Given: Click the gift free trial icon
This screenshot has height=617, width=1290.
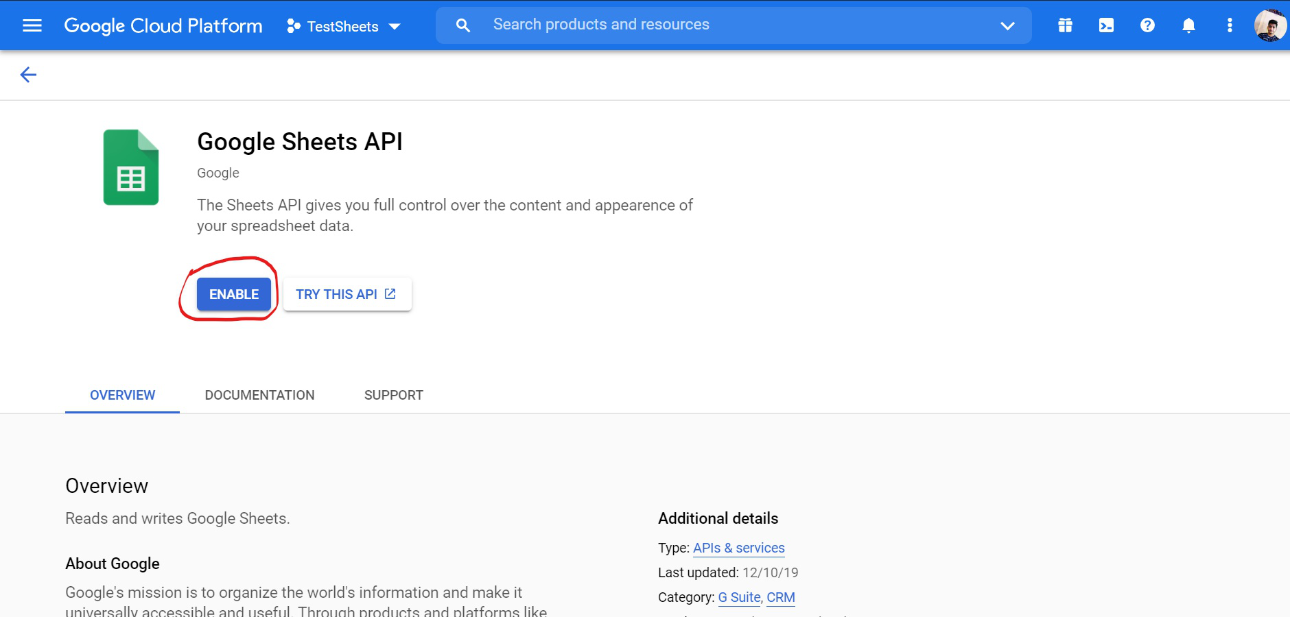Looking at the screenshot, I should (x=1065, y=26).
